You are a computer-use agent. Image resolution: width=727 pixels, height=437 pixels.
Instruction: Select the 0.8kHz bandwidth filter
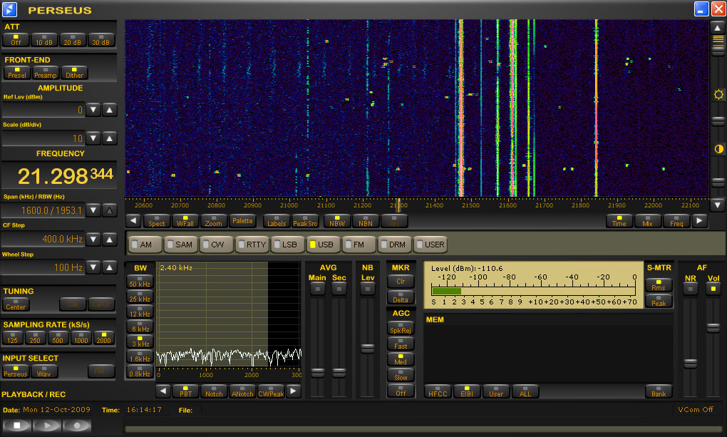tap(140, 371)
